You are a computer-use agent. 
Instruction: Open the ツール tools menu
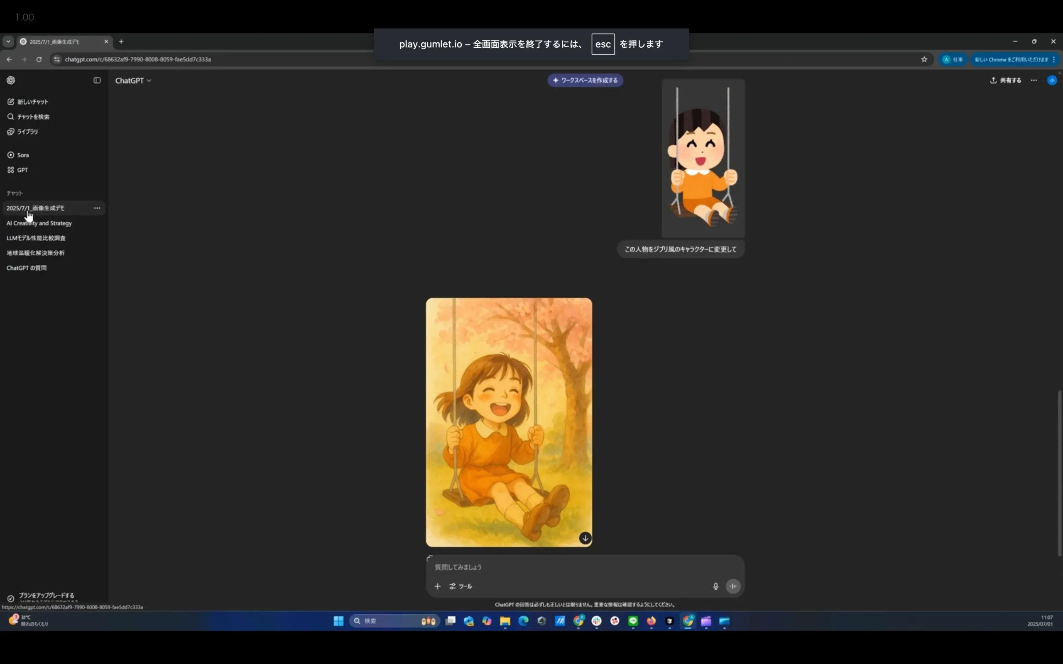[x=461, y=586]
